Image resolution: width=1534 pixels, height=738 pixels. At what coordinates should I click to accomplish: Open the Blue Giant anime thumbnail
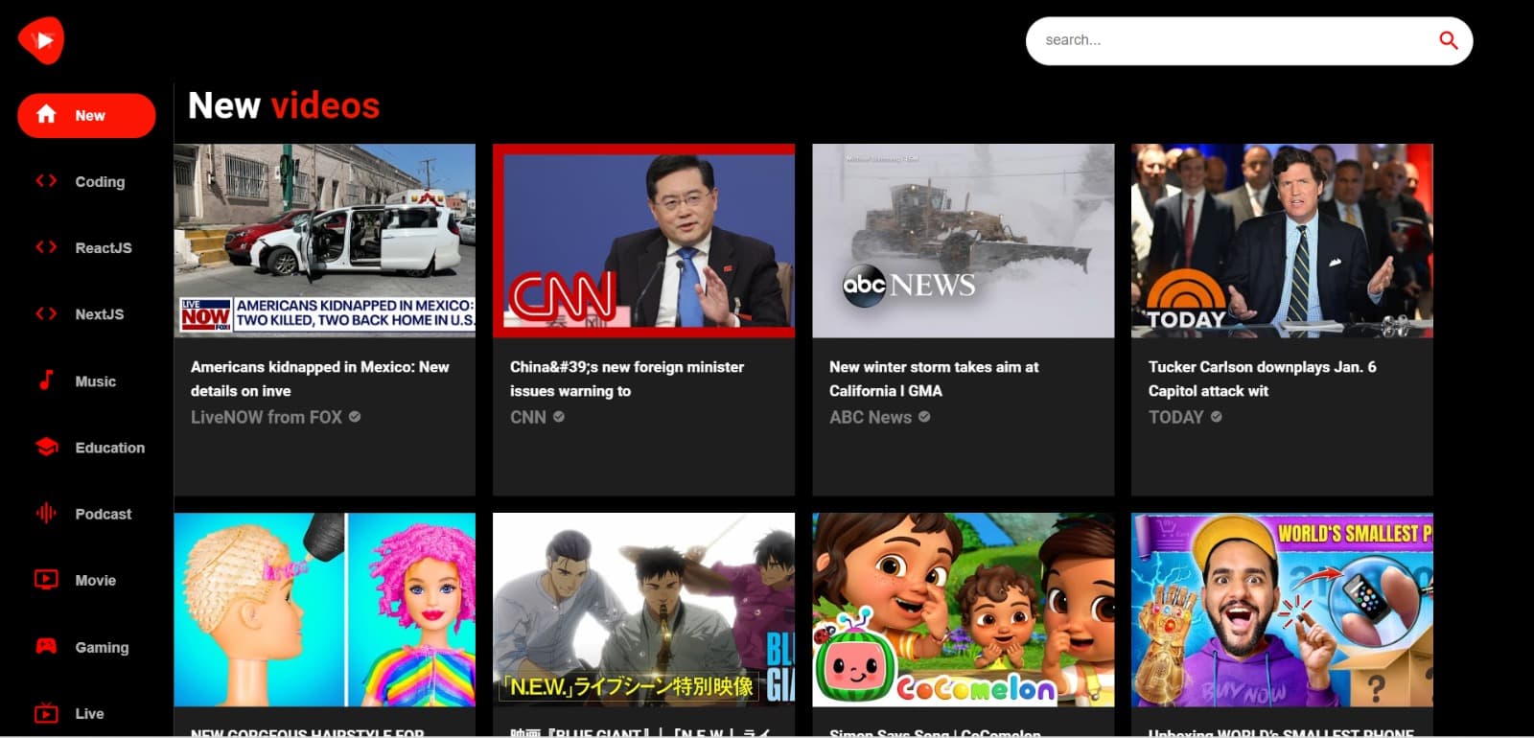pos(643,610)
